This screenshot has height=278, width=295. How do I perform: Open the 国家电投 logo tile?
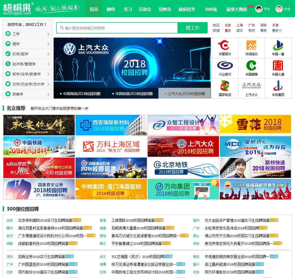(225, 88)
